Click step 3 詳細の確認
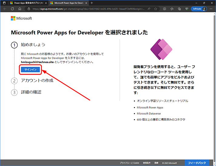This screenshot has width=216, height=166. [x=31, y=92]
